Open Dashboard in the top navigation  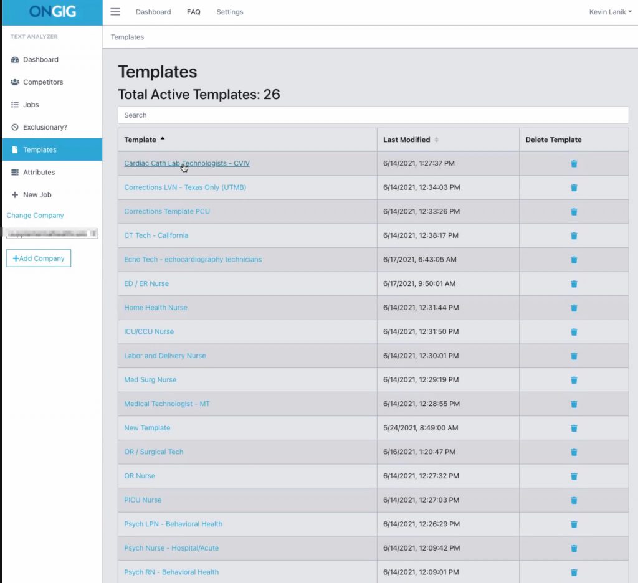click(153, 12)
